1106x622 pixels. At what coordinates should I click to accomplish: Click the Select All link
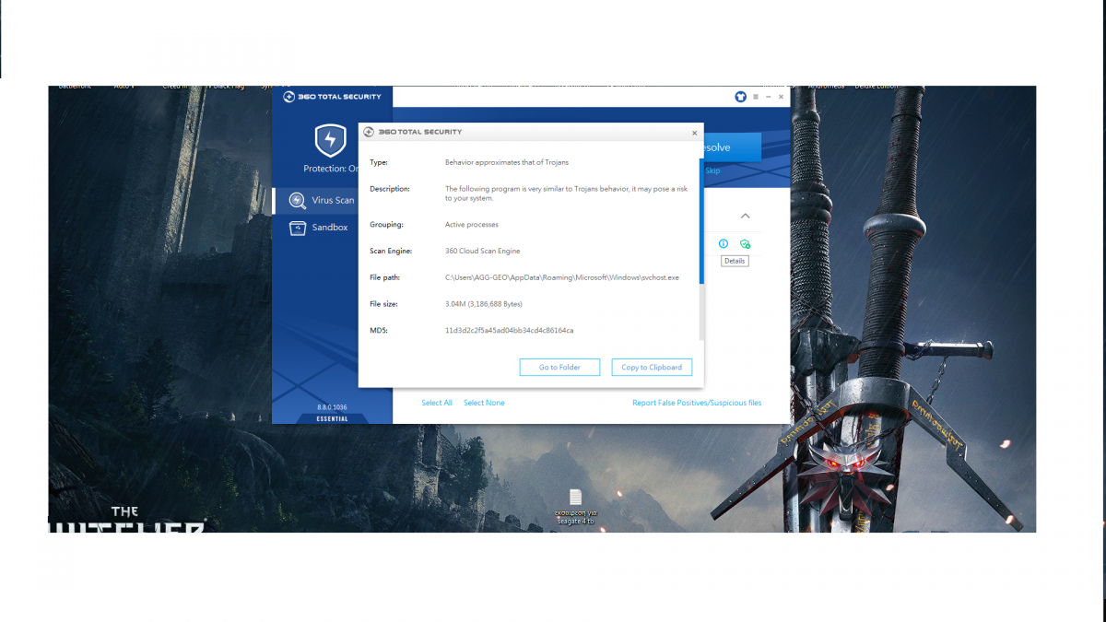tap(437, 403)
